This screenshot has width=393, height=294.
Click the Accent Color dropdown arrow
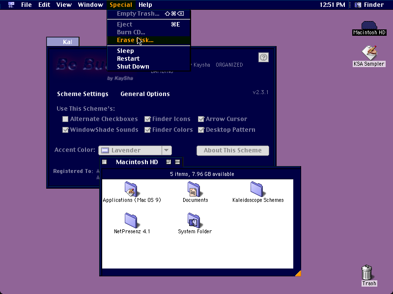(167, 150)
